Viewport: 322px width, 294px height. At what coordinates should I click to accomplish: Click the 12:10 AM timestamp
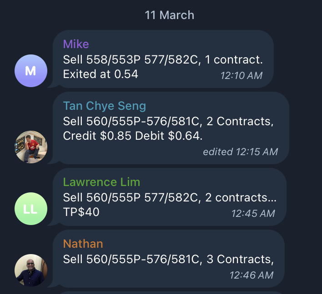click(x=241, y=76)
